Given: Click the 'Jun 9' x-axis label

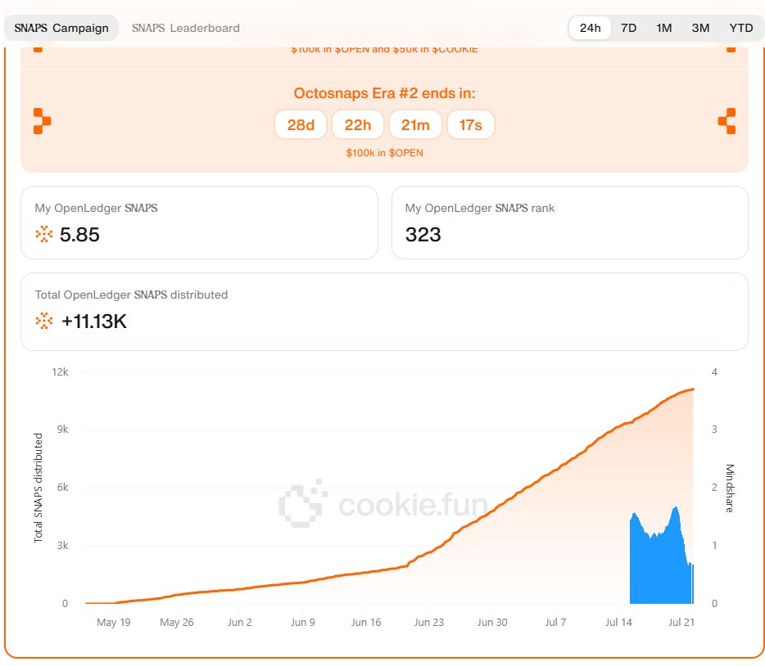Looking at the screenshot, I should pos(303,622).
